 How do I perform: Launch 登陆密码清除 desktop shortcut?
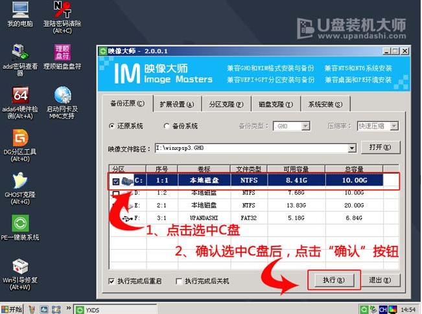(x=62, y=11)
